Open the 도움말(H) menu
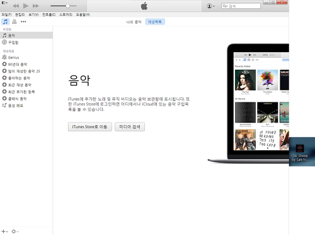This screenshot has height=235, width=315. (x=83, y=14)
